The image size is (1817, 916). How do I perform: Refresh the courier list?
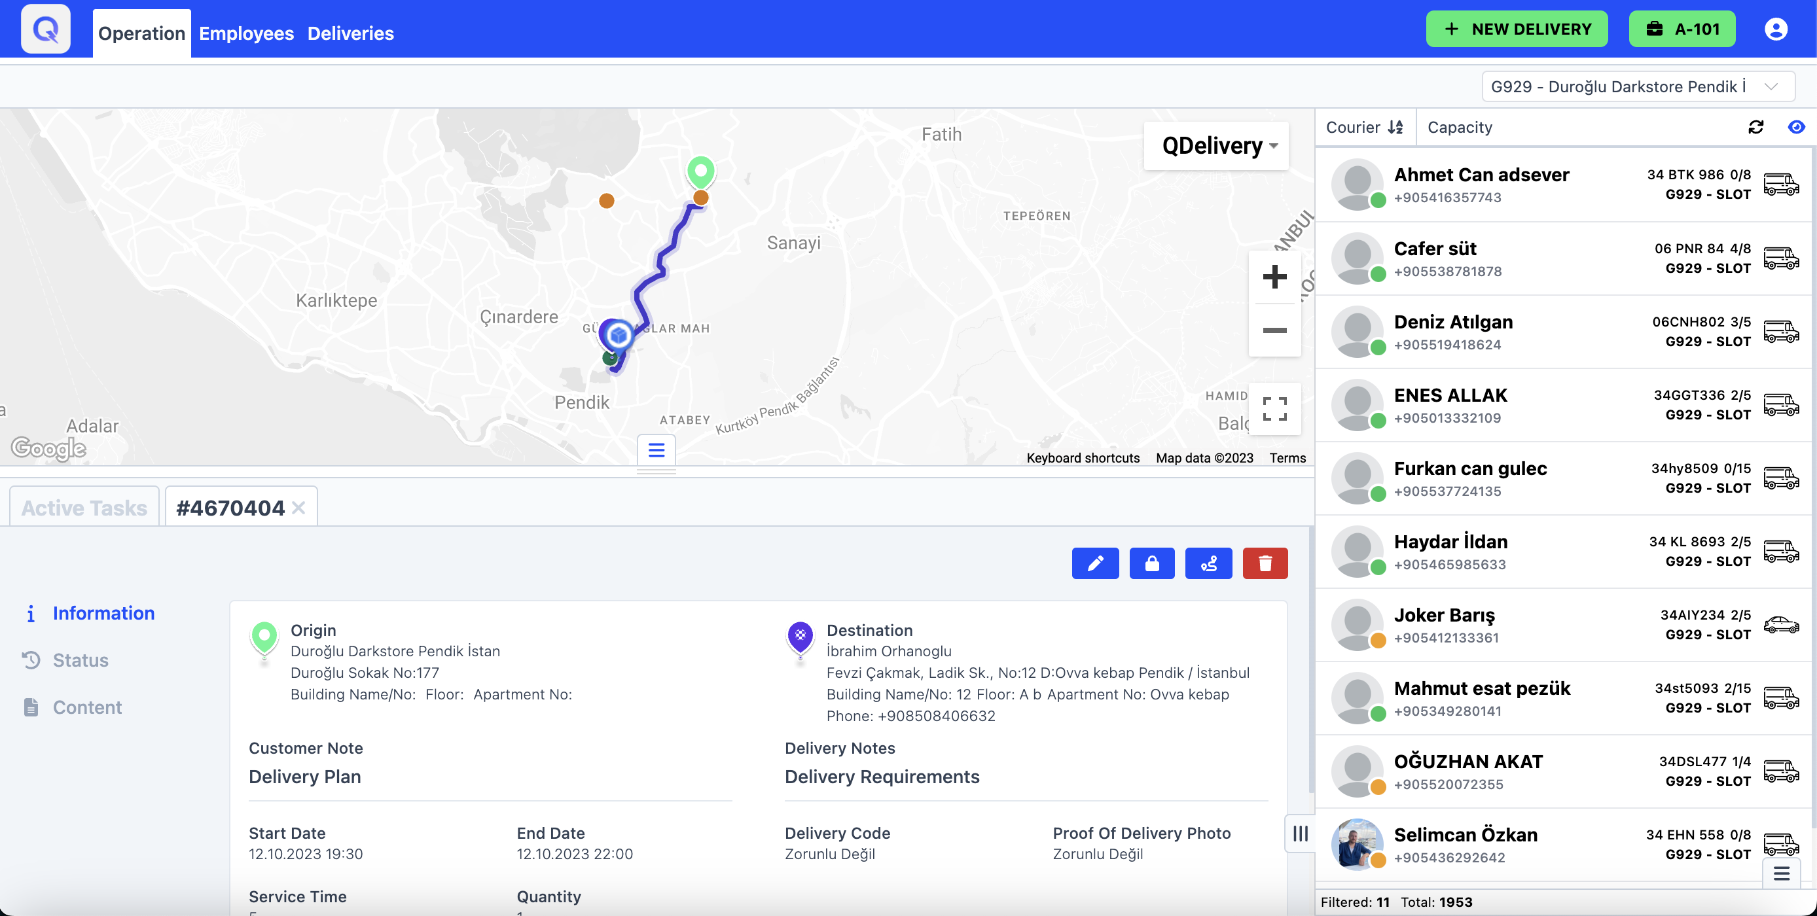(1756, 127)
